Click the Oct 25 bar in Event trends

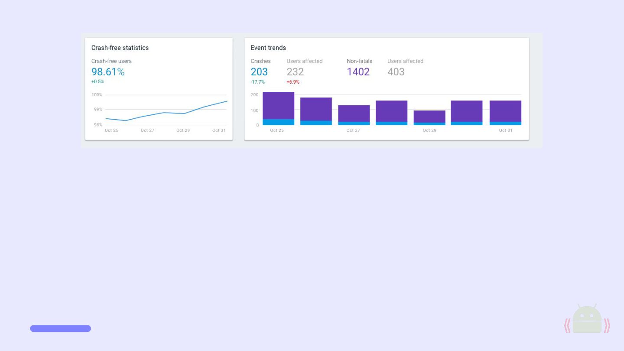(x=278, y=108)
